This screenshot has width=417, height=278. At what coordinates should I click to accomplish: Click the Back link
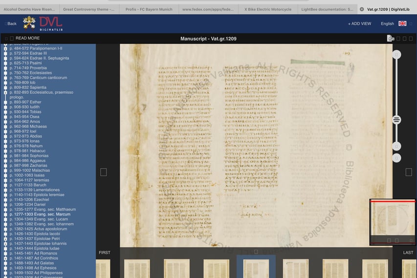click(11, 23)
